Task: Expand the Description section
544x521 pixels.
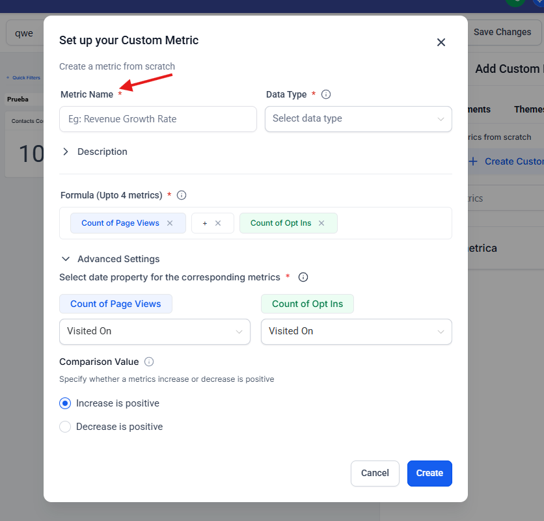Action: pyautogui.click(x=66, y=152)
